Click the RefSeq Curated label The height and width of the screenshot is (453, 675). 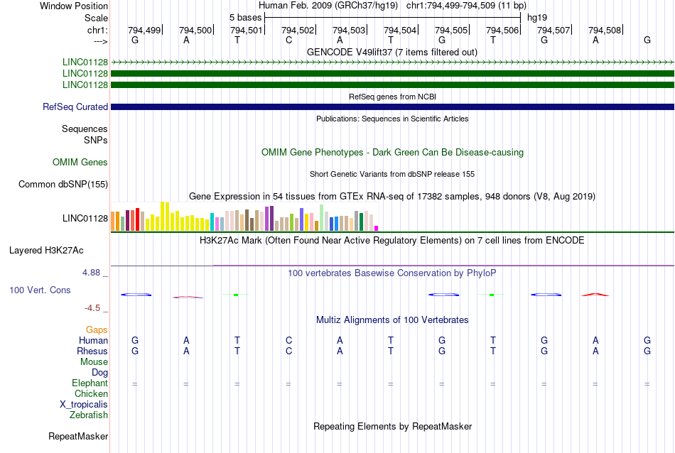[x=75, y=107]
